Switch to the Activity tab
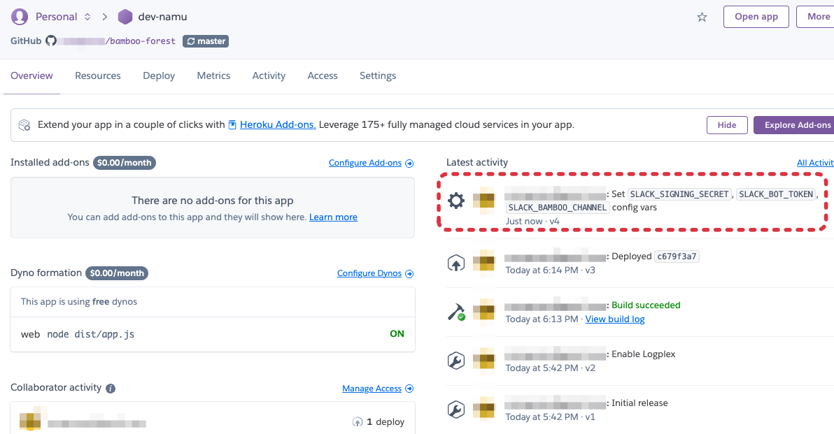 tap(269, 75)
